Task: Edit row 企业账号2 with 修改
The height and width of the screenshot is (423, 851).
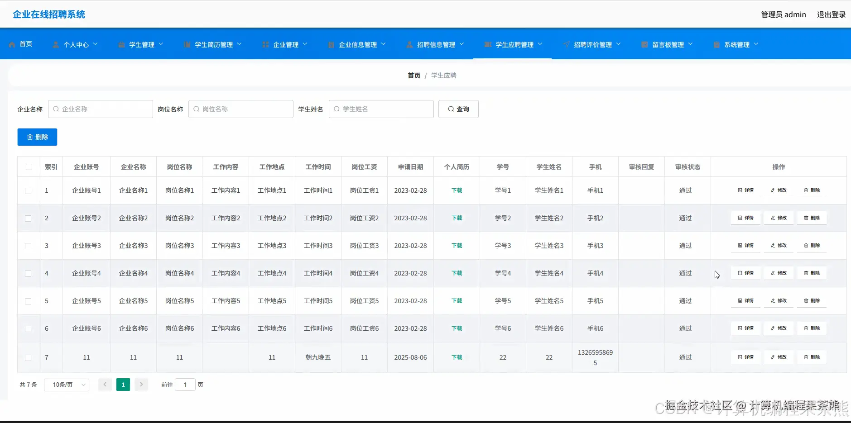Action: pos(779,218)
